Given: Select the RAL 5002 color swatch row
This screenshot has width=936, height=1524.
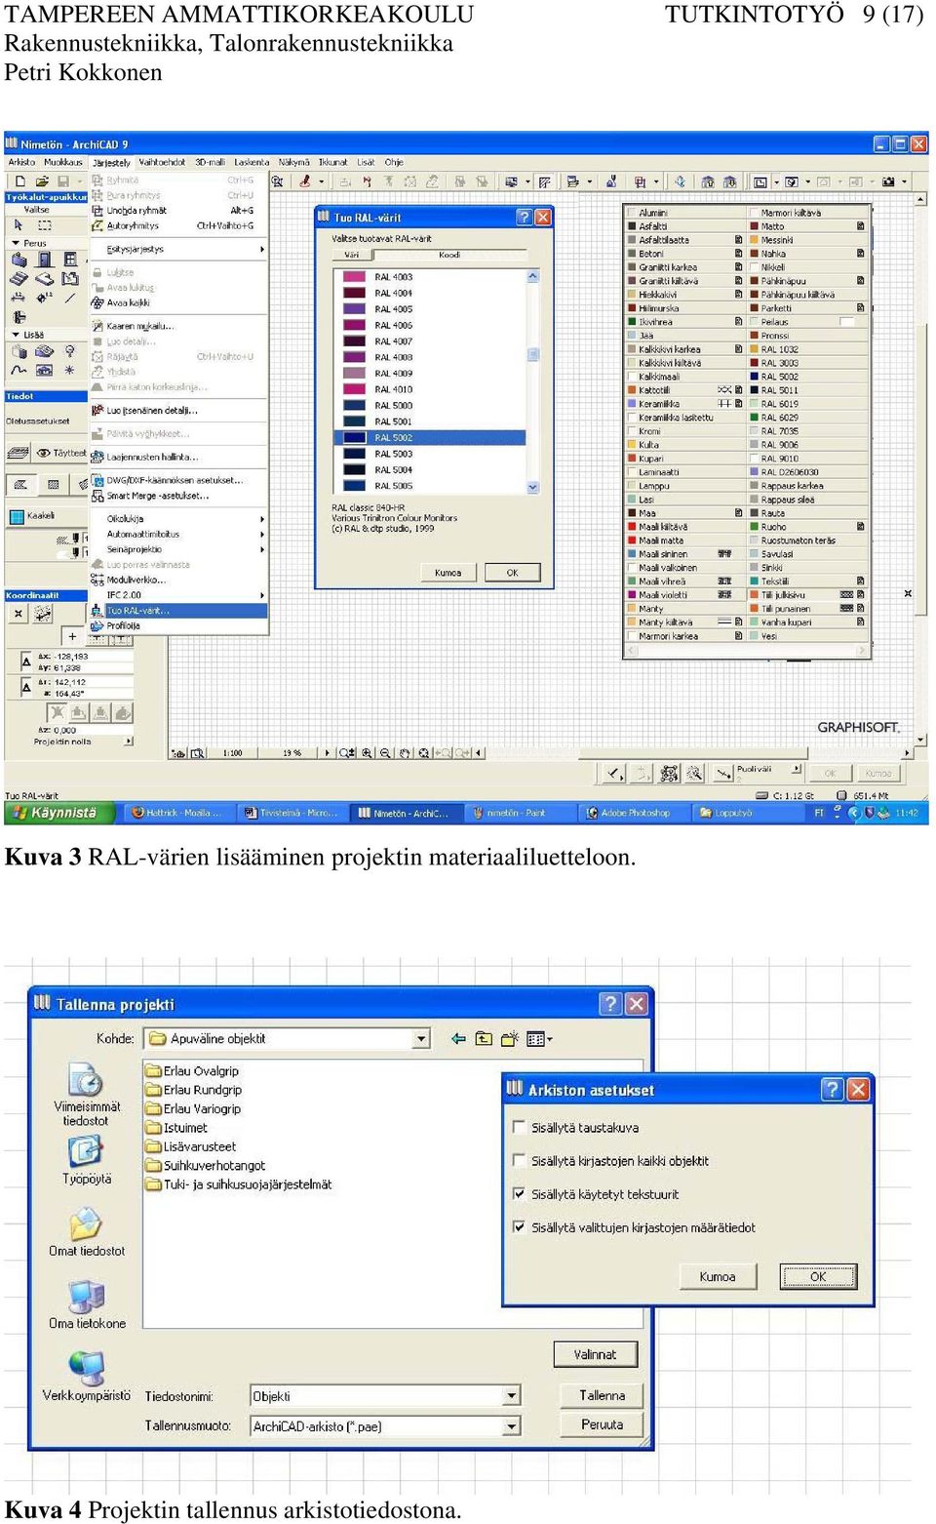Looking at the screenshot, I should (429, 438).
